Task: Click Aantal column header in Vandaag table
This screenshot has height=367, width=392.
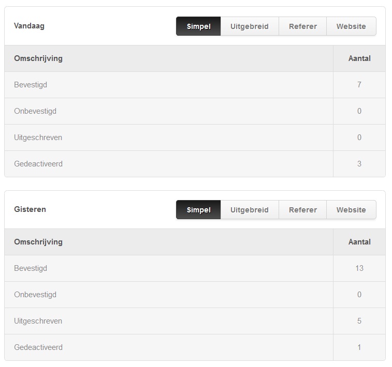Action: click(359, 58)
